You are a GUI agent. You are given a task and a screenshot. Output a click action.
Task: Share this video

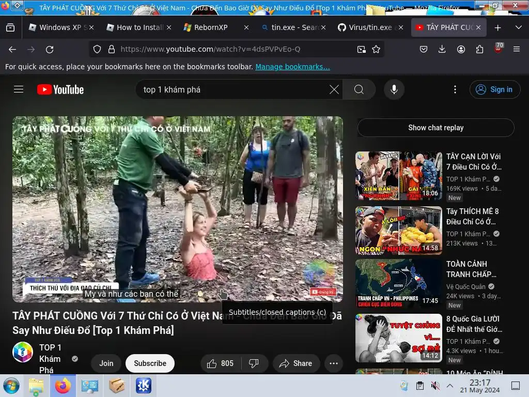point(296,363)
